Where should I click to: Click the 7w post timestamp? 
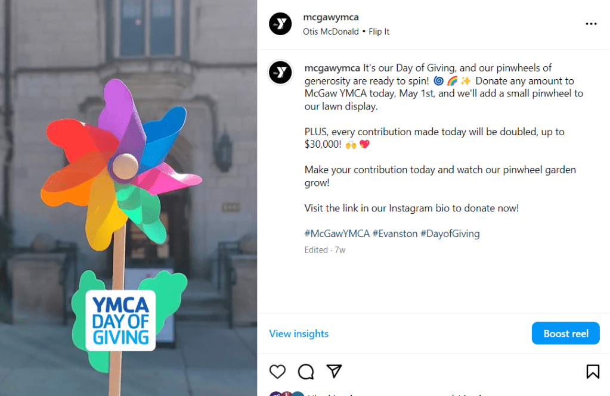pyautogui.click(x=340, y=250)
